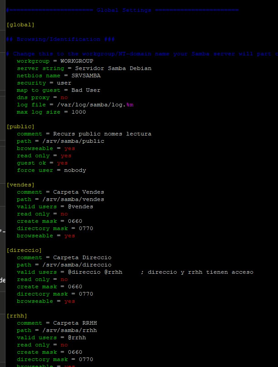Click the force user = nobody line
278x367 pixels.
51,170
